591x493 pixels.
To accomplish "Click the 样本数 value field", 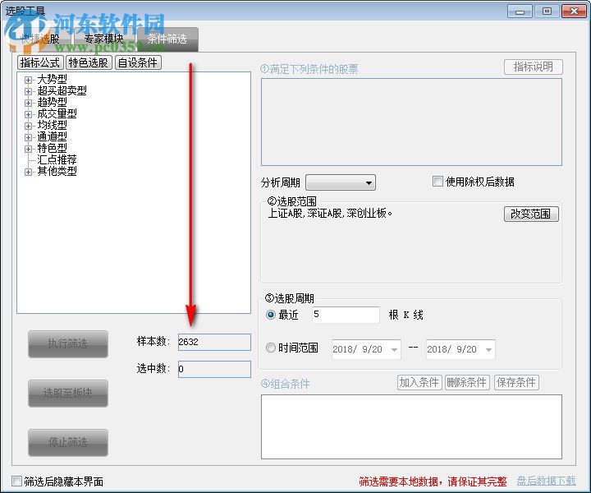I will pyautogui.click(x=214, y=342).
